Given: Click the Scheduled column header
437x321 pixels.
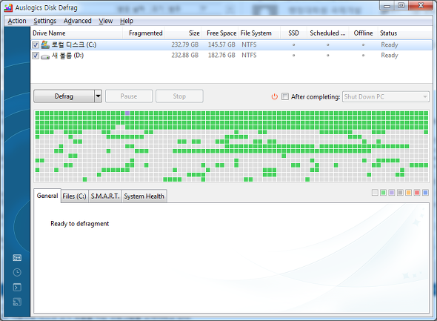Looking at the screenshot, I should click(x=328, y=33).
